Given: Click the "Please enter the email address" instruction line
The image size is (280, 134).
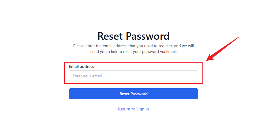Looking at the screenshot, I should tap(133, 46).
